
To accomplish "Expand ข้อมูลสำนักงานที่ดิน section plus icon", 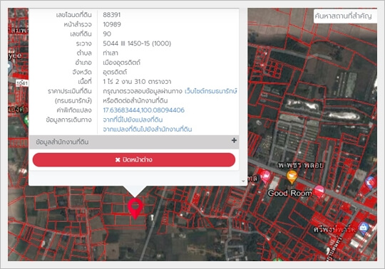I will tap(234, 140).
